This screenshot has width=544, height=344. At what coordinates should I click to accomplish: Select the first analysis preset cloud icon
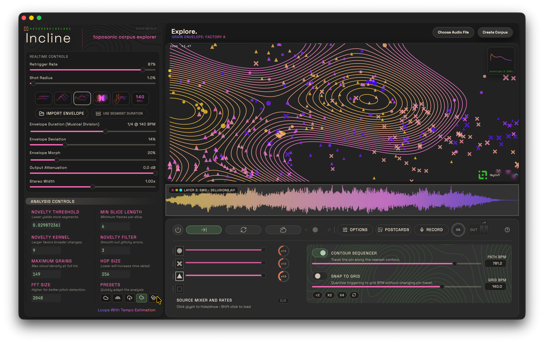[106, 298]
